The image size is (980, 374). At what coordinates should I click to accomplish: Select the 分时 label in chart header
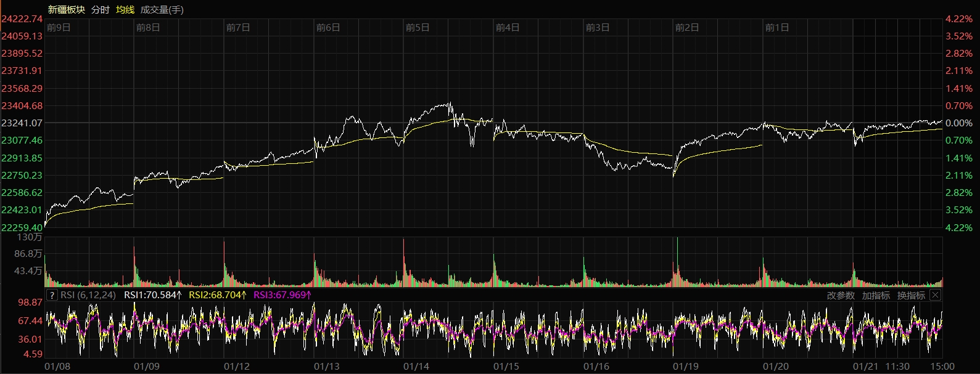tap(100, 9)
